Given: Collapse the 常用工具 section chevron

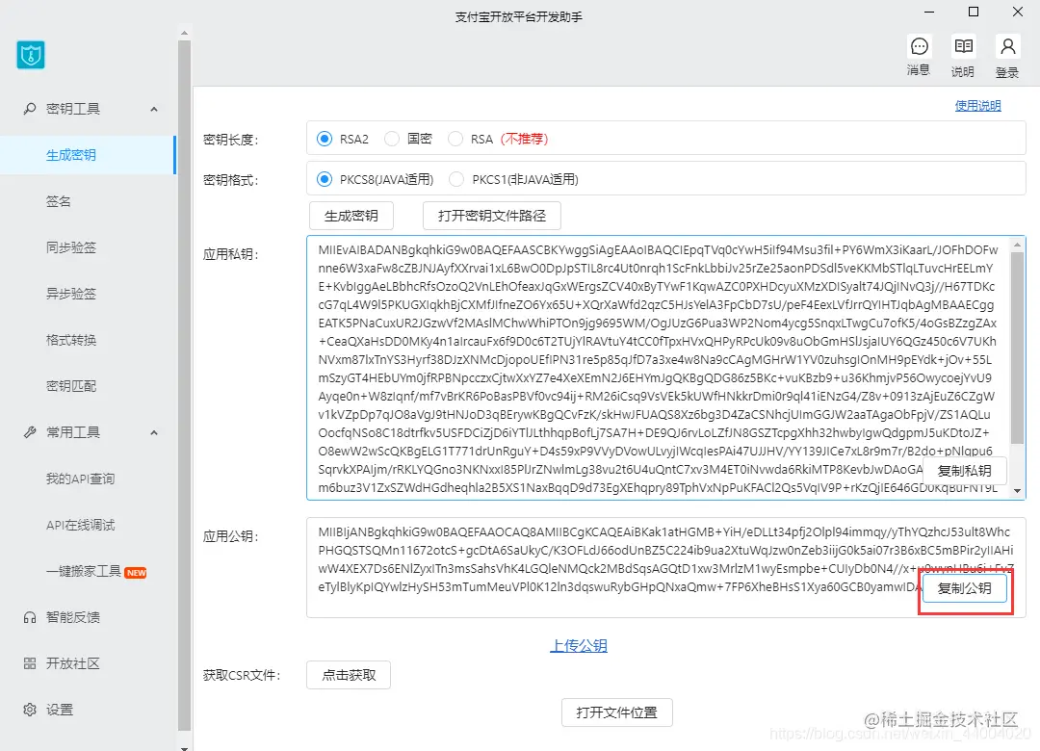Looking at the screenshot, I should click(154, 432).
